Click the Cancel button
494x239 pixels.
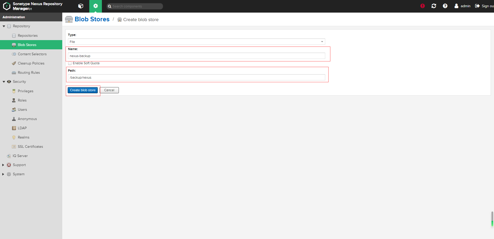(109, 90)
